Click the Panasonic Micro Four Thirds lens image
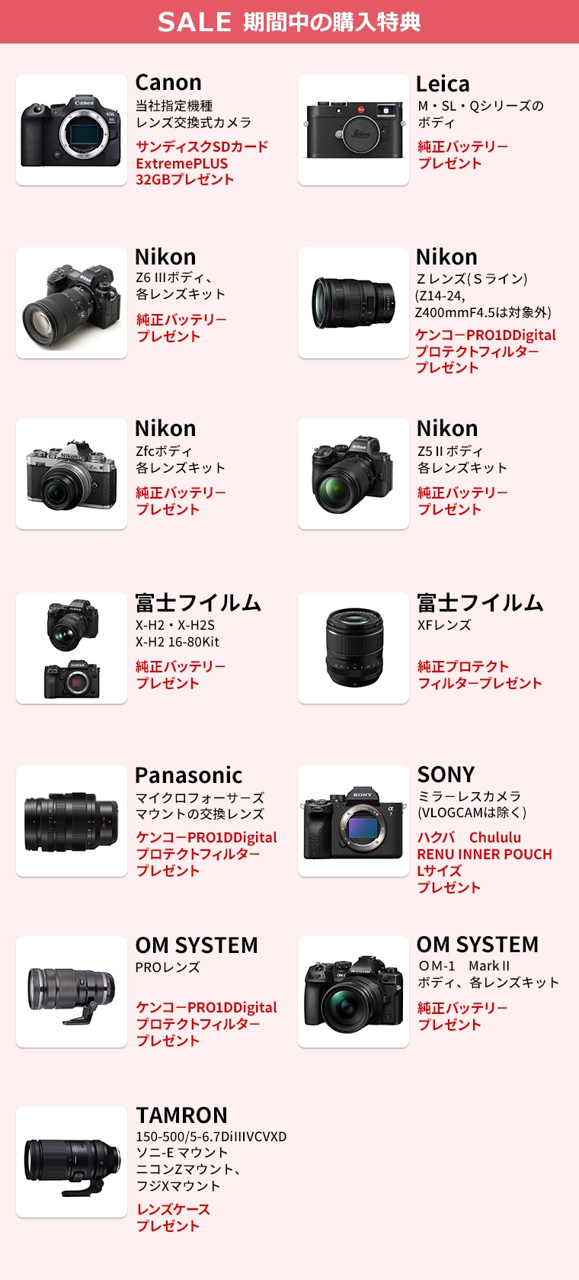This screenshot has width=579, height=1280. click(72, 821)
